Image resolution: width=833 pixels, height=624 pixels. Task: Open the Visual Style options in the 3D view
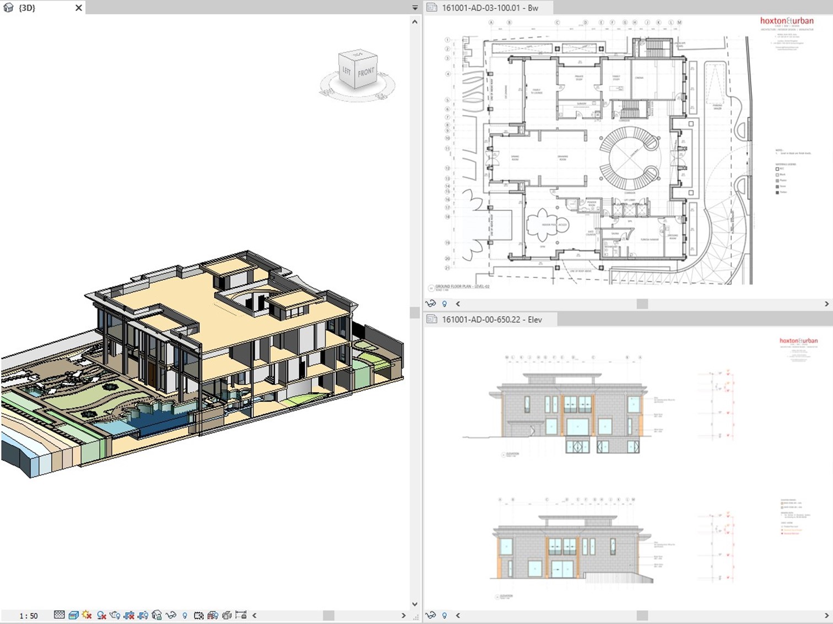pos(73,615)
